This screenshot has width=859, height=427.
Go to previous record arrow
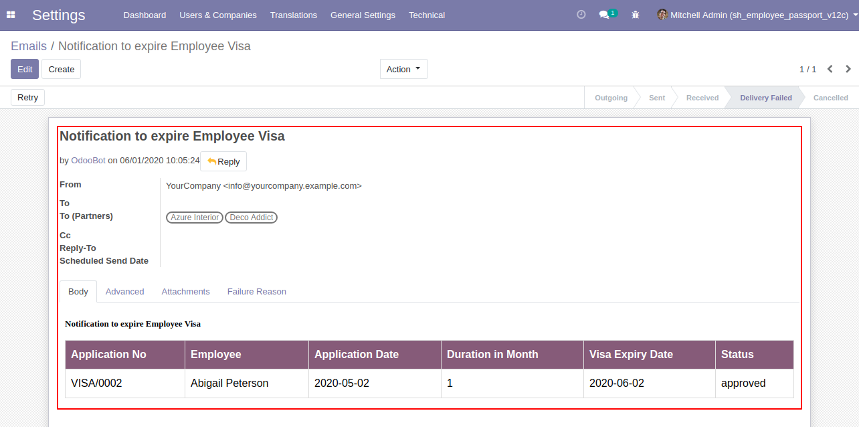coord(830,69)
